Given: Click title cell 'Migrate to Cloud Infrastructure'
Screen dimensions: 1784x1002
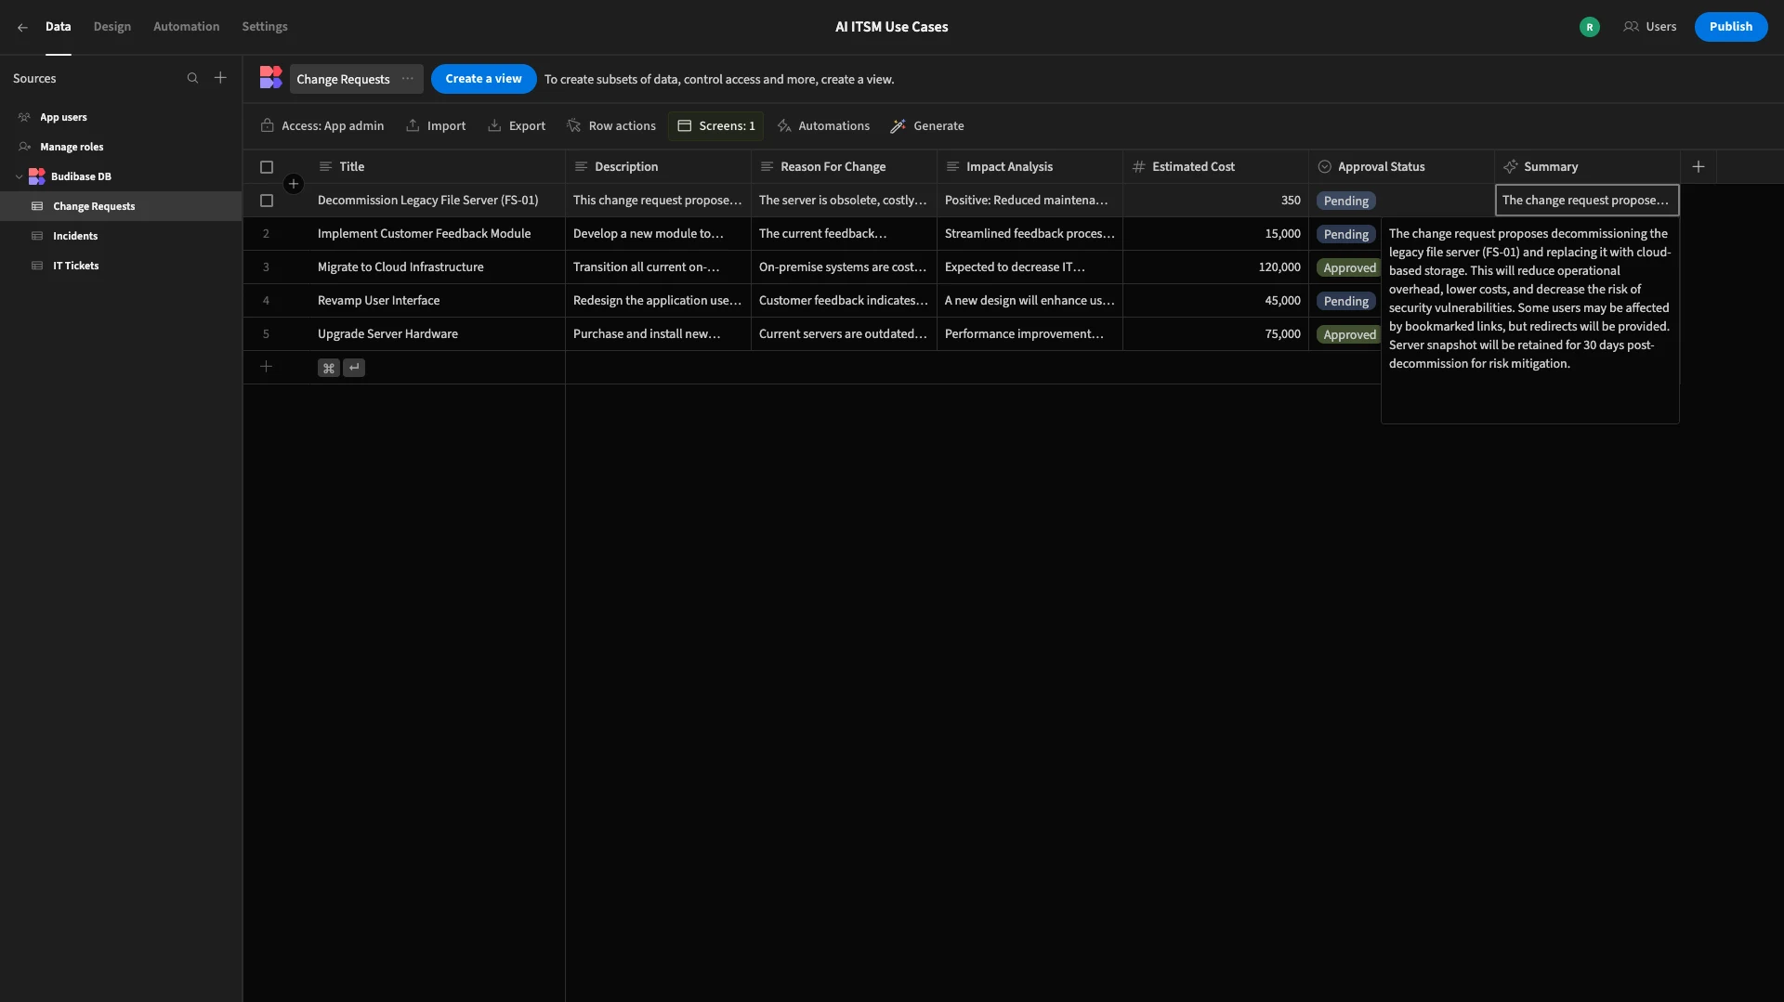Looking at the screenshot, I should coord(437,267).
